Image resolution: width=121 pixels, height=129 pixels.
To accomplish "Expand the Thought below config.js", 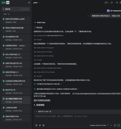I will tap(38, 60).
